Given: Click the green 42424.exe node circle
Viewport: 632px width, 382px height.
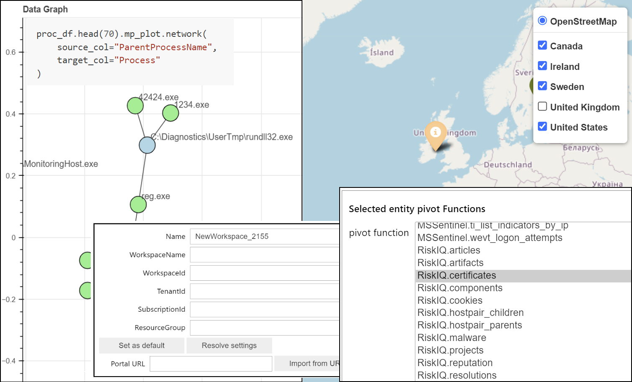Looking at the screenshot, I should (135, 105).
